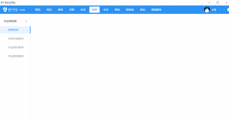Open the 微商城 mini-mall tab

click(x=130, y=10)
